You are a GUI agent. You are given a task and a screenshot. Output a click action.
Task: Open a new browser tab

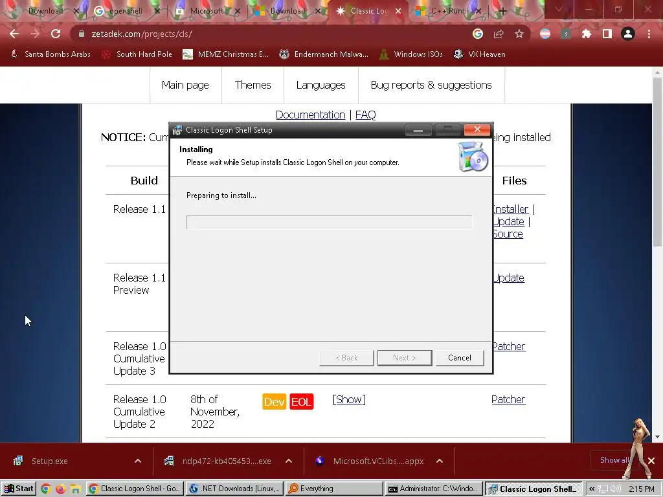(x=502, y=12)
